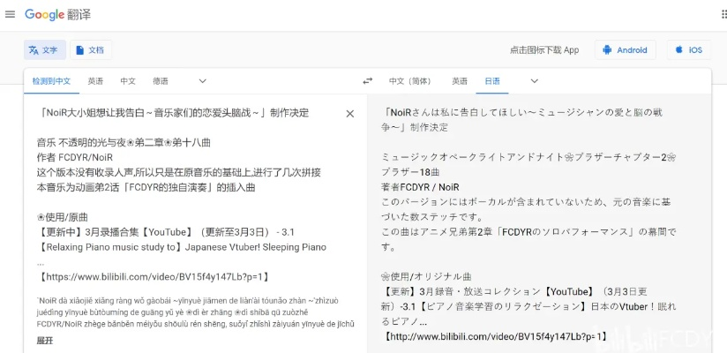
Task: Expand the source language list
Action: 202,81
